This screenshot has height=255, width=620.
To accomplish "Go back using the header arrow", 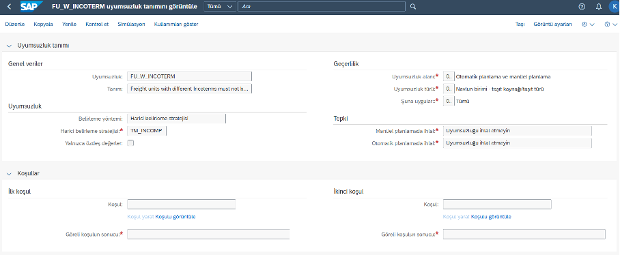I will [x=10, y=7].
